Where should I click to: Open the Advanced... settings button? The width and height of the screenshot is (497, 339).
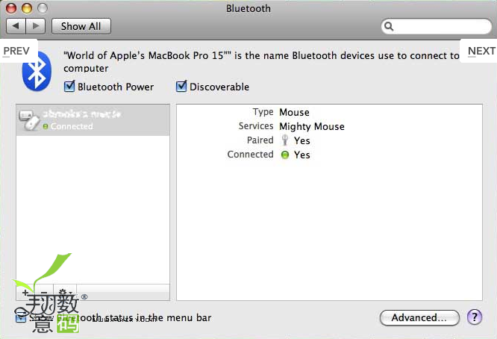click(x=419, y=317)
